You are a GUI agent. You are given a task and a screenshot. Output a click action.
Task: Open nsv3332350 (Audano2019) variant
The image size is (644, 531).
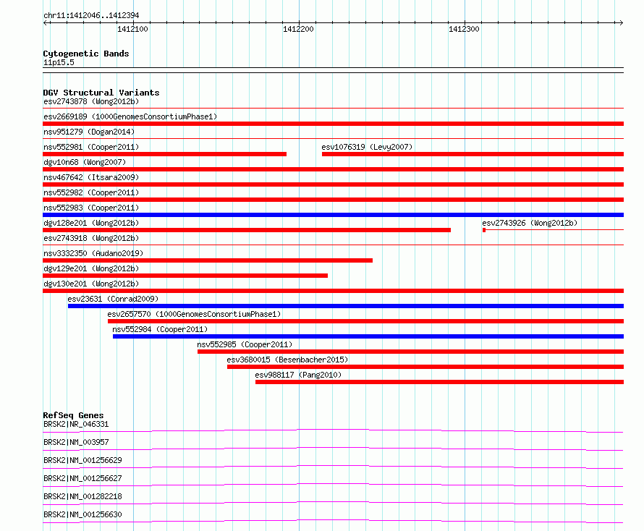(x=93, y=253)
